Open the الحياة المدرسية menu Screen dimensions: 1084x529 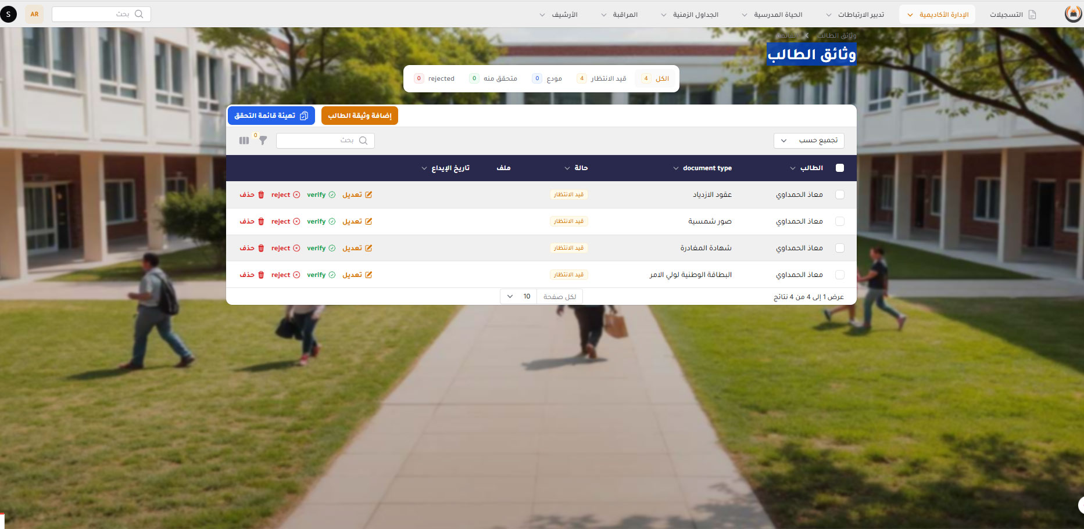[773, 15]
